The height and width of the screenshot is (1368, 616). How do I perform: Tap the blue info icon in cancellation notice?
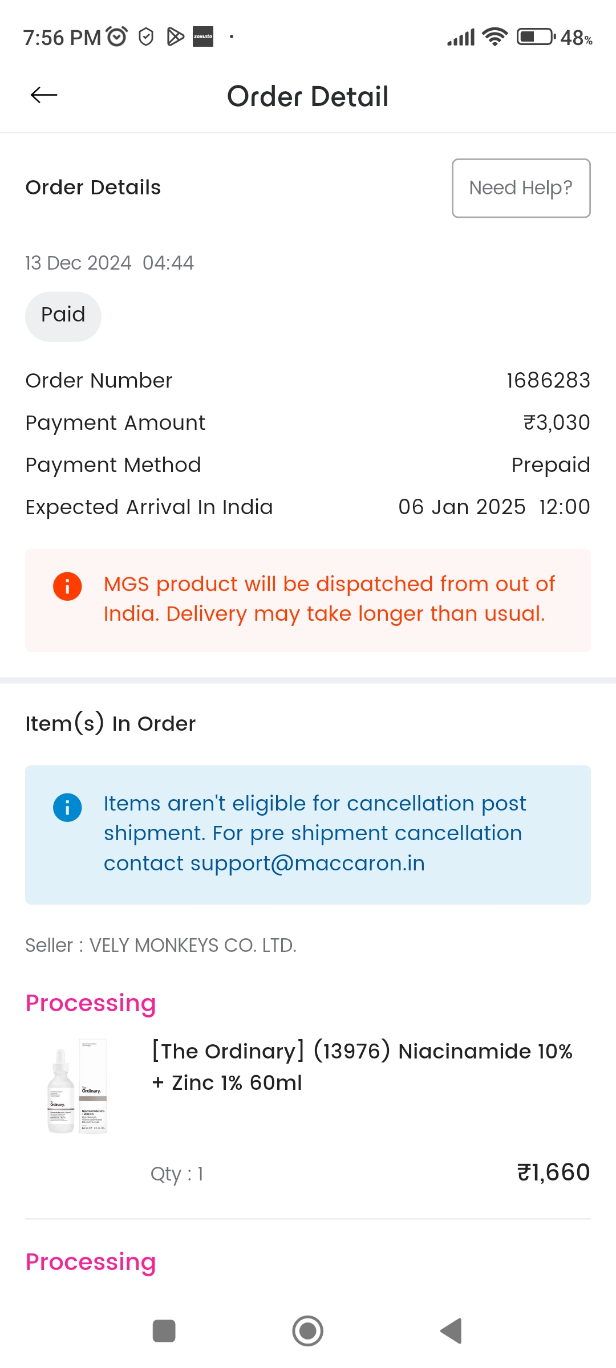[x=67, y=807]
